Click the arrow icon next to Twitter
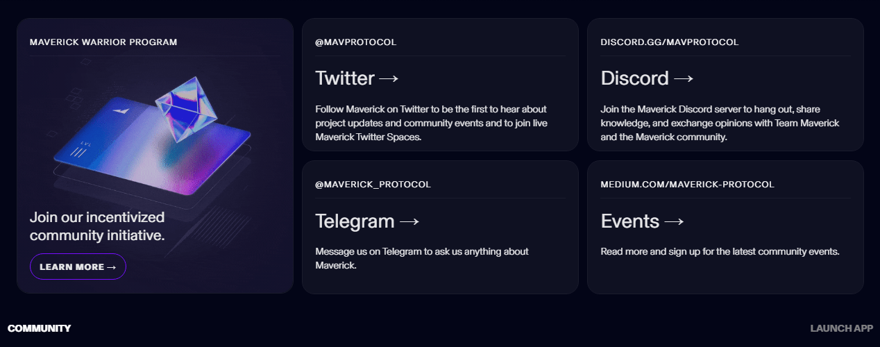Viewport: 880px width, 347px height. pos(389,78)
